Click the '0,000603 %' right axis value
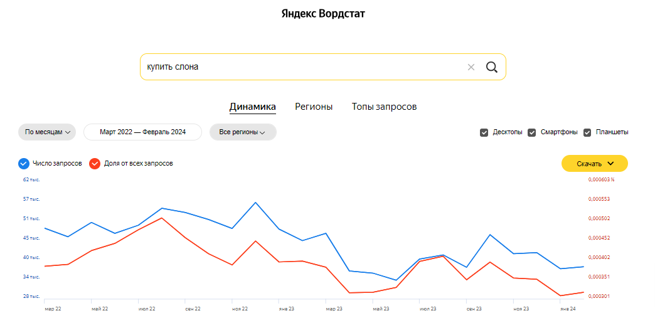 (601, 179)
